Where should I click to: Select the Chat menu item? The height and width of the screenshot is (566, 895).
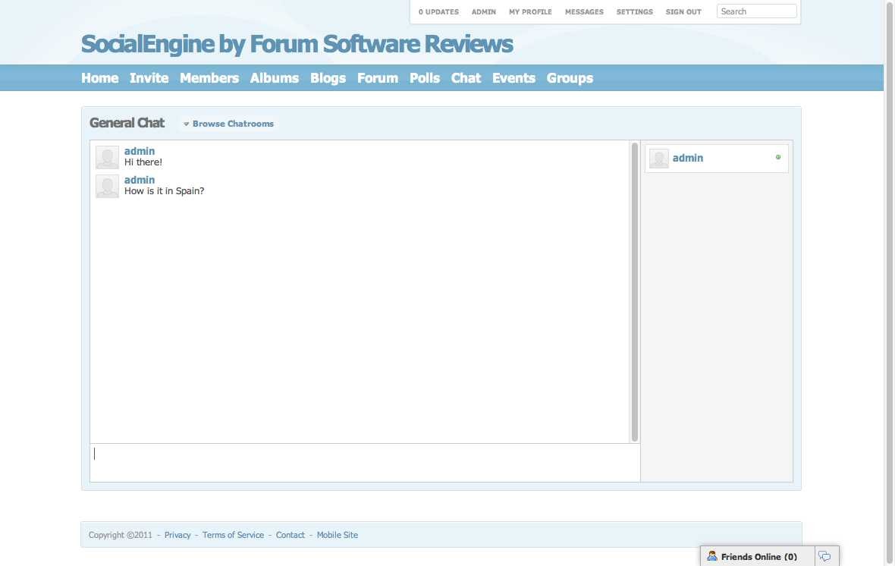466,78
